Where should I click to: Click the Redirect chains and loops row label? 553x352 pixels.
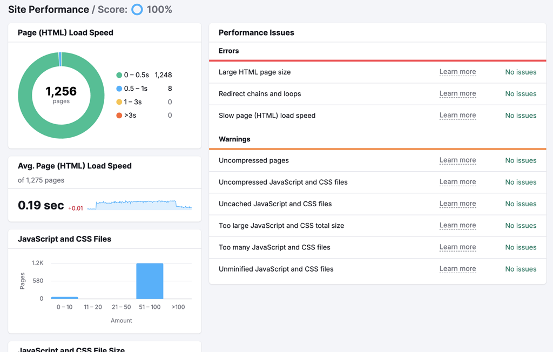[260, 94]
